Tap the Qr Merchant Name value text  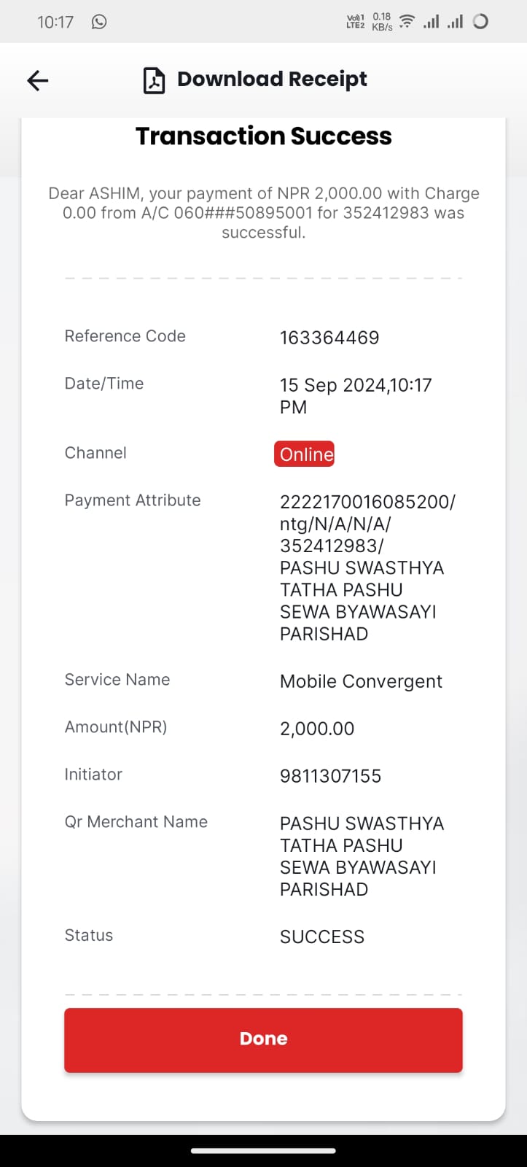point(362,856)
